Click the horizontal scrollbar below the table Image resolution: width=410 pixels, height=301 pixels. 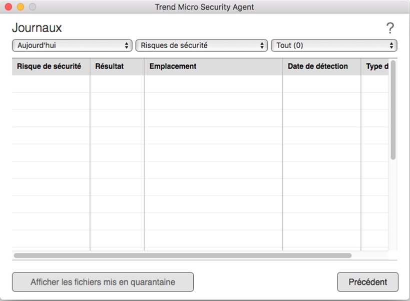(183, 255)
